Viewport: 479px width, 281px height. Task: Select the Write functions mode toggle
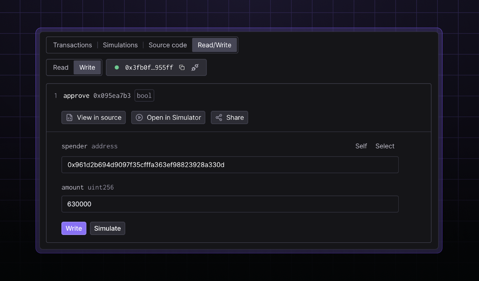87,68
